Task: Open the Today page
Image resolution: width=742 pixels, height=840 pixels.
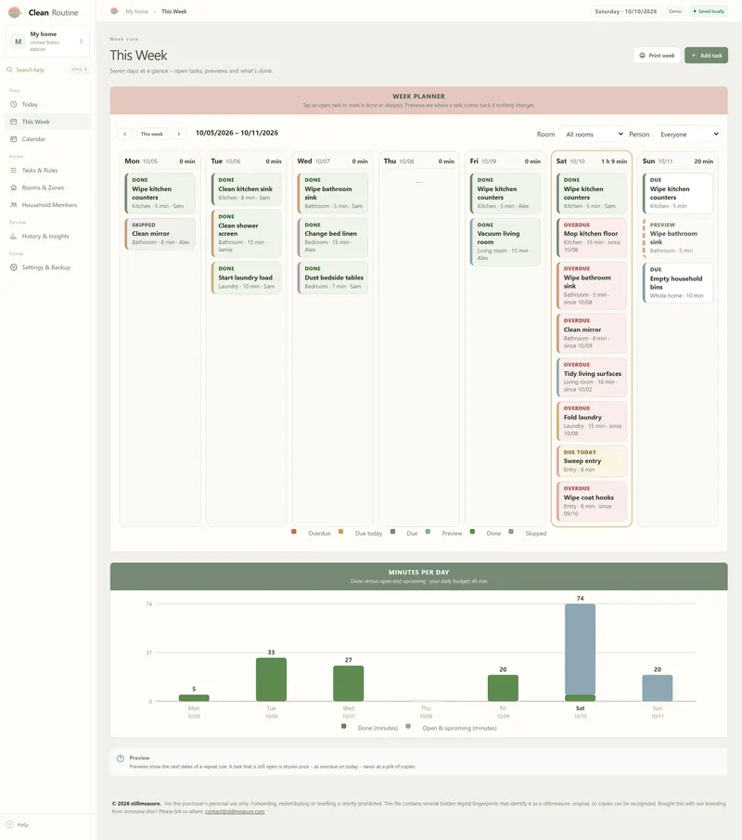Action: pyautogui.click(x=47, y=105)
